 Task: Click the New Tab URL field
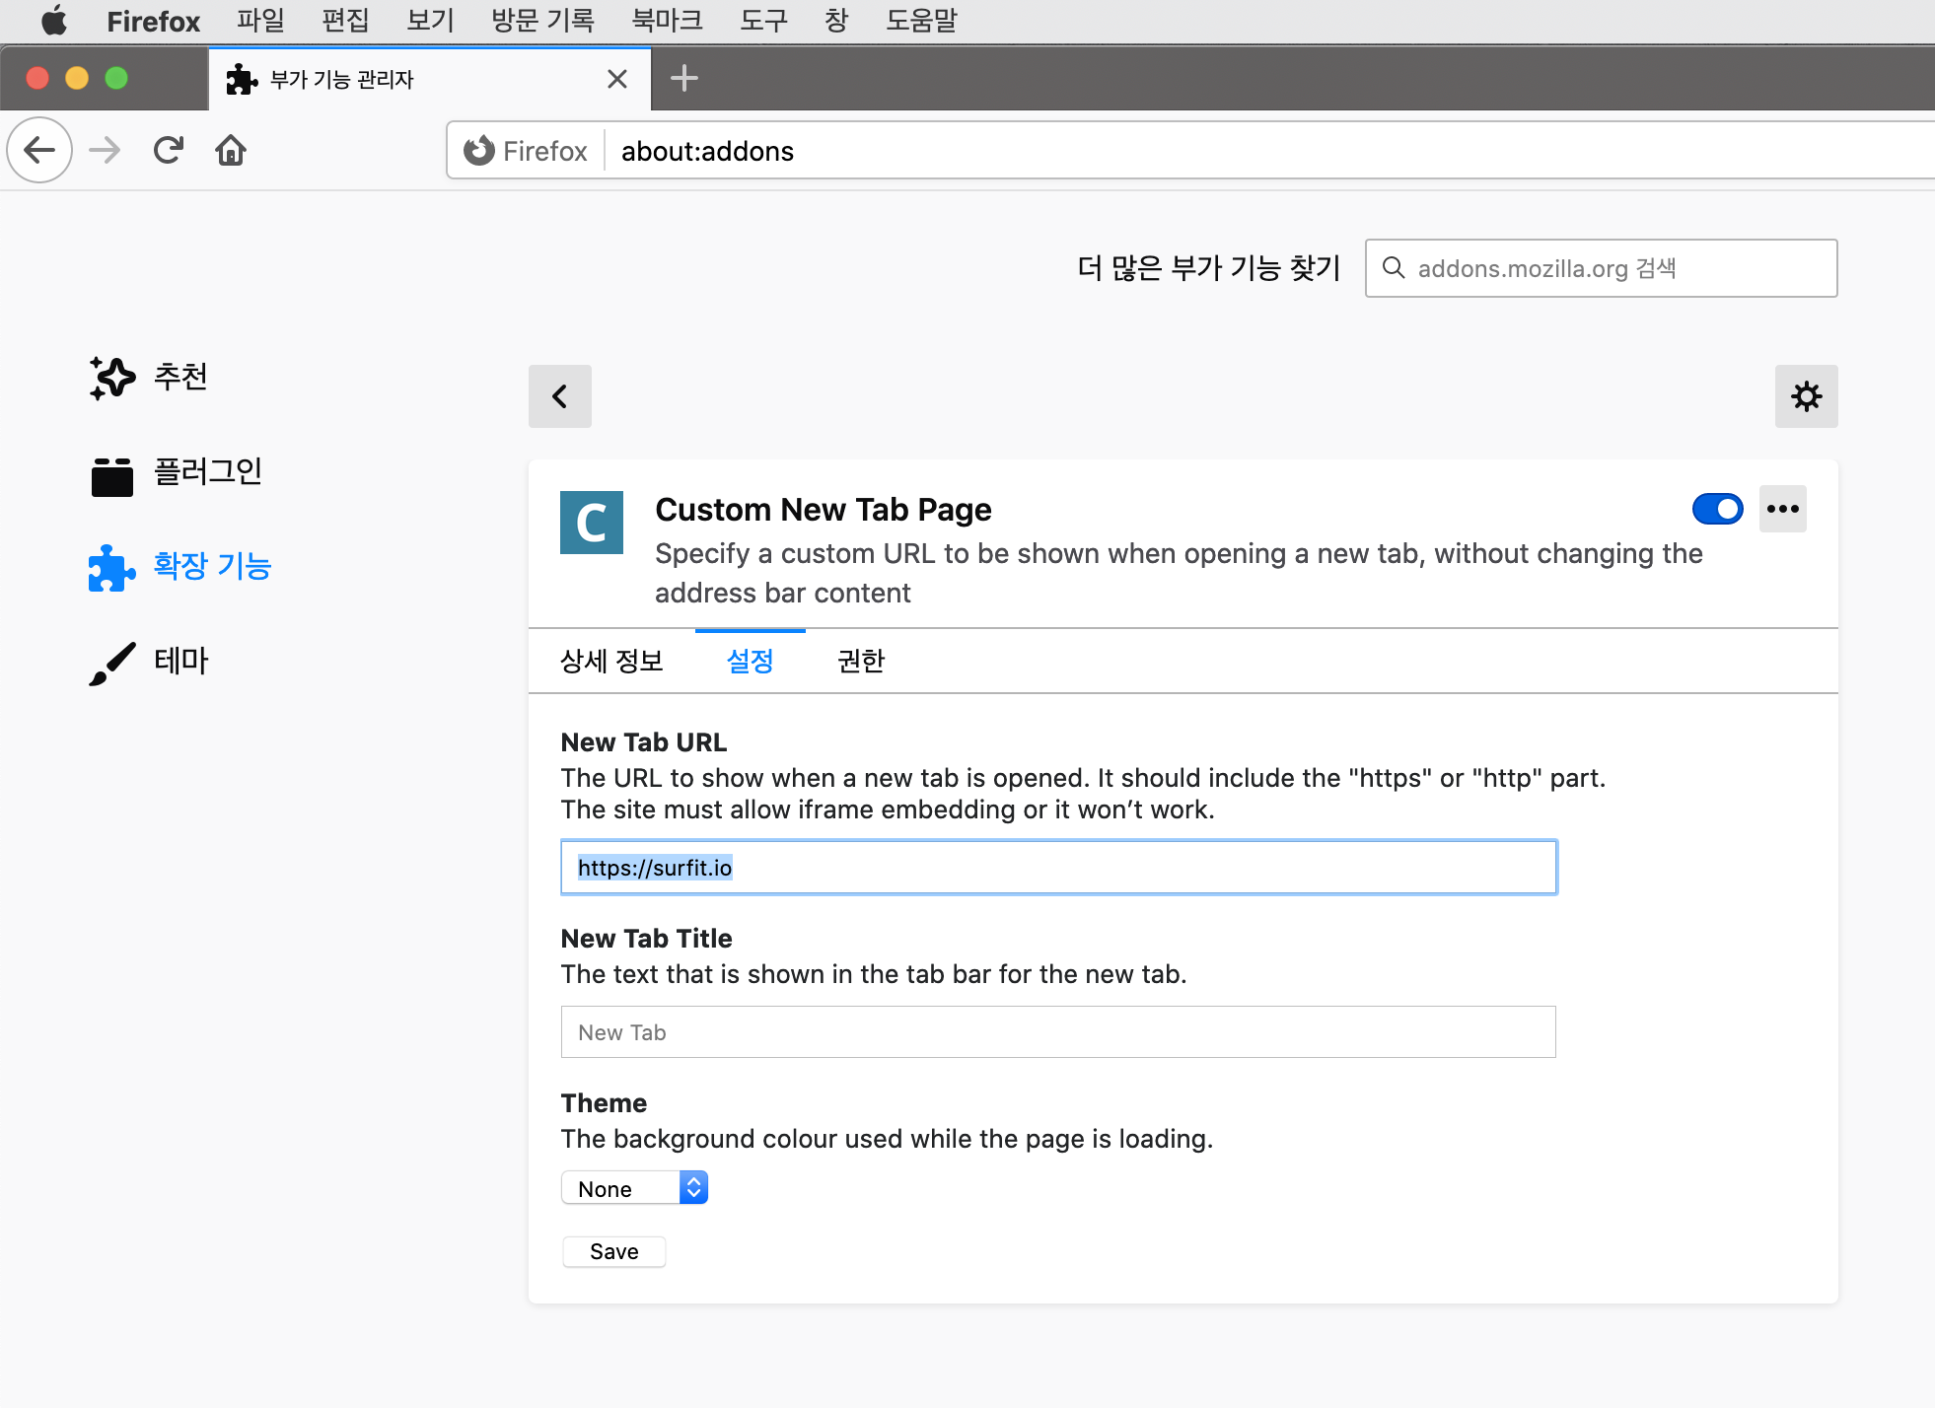pos(1058,868)
